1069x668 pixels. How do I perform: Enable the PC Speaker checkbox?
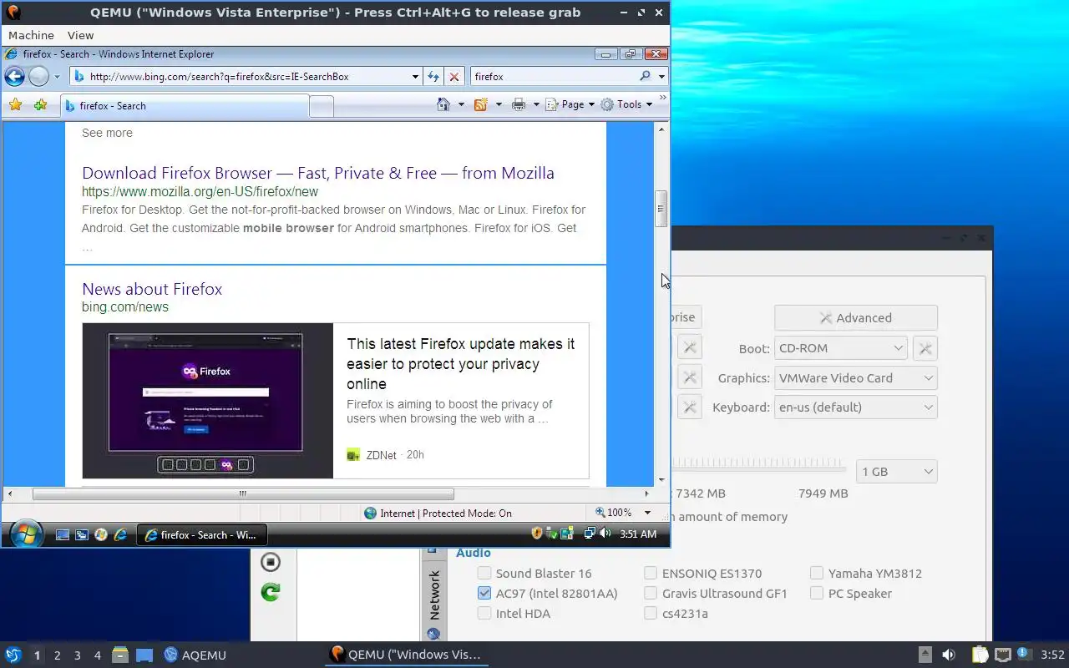(817, 593)
